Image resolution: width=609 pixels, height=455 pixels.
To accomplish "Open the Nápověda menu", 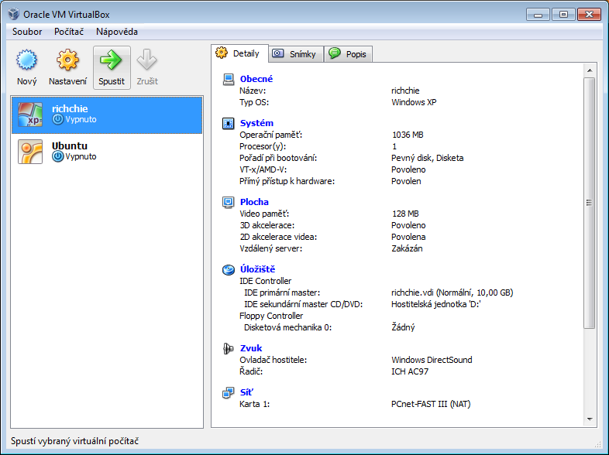I will coord(117,32).
